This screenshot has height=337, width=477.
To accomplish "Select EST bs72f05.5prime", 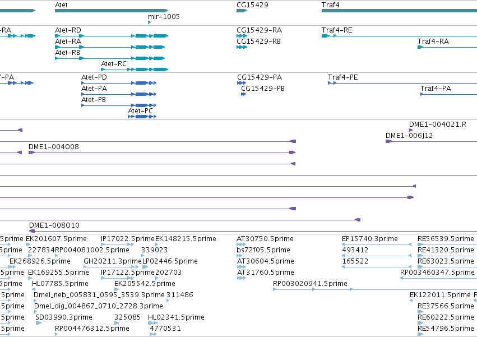I will [239, 256].
